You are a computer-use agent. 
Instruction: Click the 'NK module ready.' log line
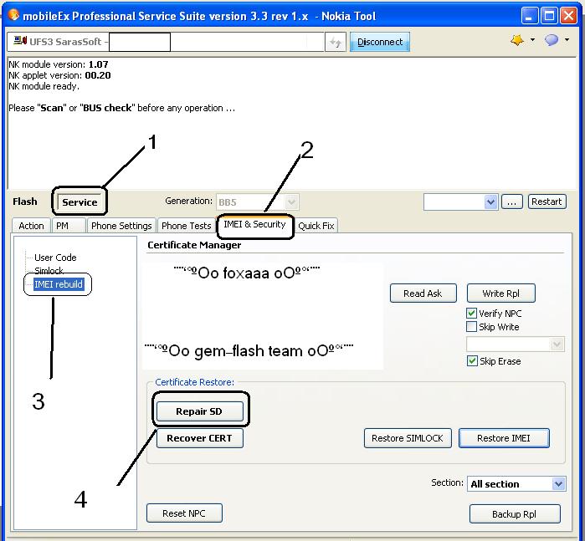44,86
